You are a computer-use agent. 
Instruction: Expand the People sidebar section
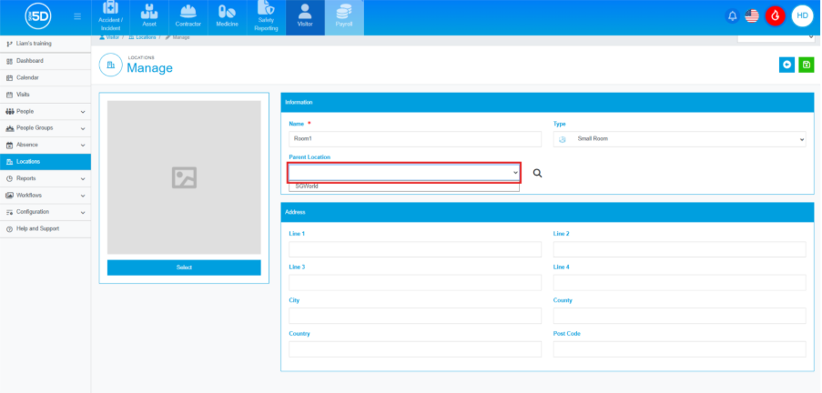coord(46,111)
